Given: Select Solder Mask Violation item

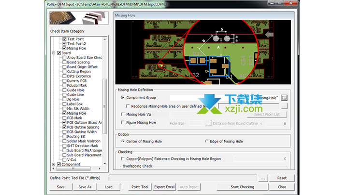Looking at the screenshot, I should coord(84,141).
